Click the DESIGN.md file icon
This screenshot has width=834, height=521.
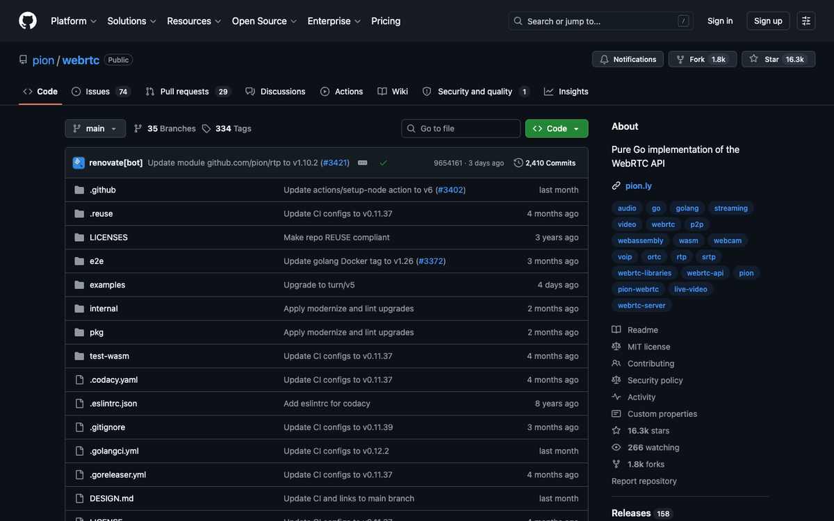click(79, 498)
